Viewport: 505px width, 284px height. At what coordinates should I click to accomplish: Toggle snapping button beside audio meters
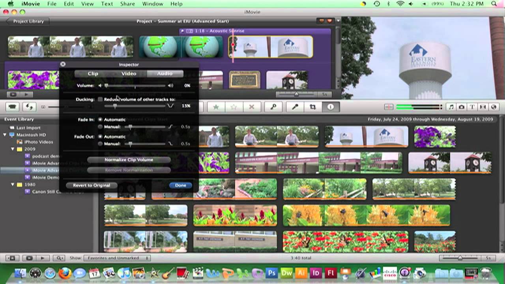389,107
